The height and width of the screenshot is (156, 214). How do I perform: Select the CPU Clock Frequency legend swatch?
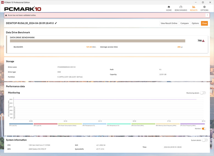coord(192,124)
